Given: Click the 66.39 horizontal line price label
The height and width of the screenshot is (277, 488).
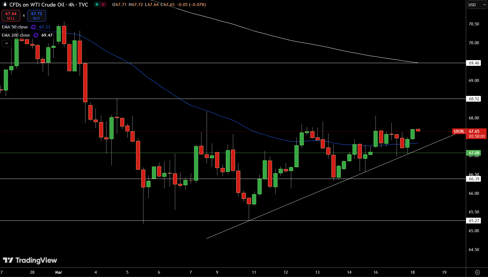Looking at the screenshot, I should point(474,179).
